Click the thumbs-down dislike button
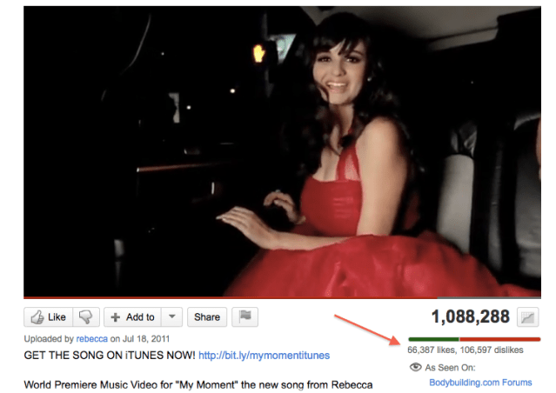The height and width of the screenshot is (393, 556). coord(85,317)
